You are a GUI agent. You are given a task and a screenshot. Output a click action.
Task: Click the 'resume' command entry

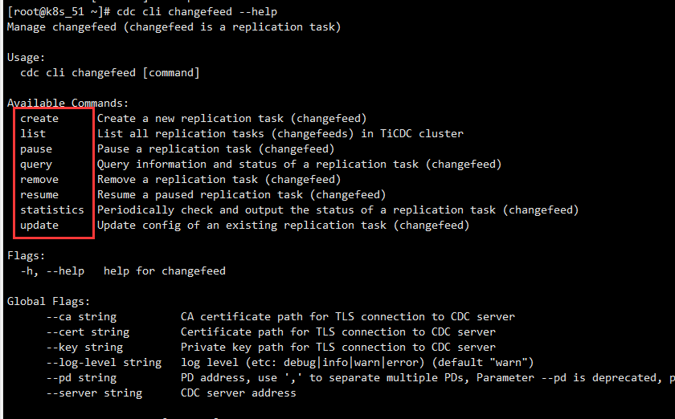tap(39, 194)
